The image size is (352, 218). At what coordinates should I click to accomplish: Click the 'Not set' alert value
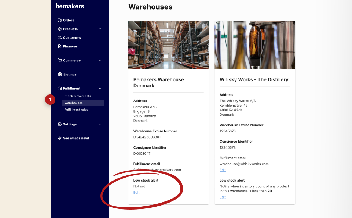(139, 186)
